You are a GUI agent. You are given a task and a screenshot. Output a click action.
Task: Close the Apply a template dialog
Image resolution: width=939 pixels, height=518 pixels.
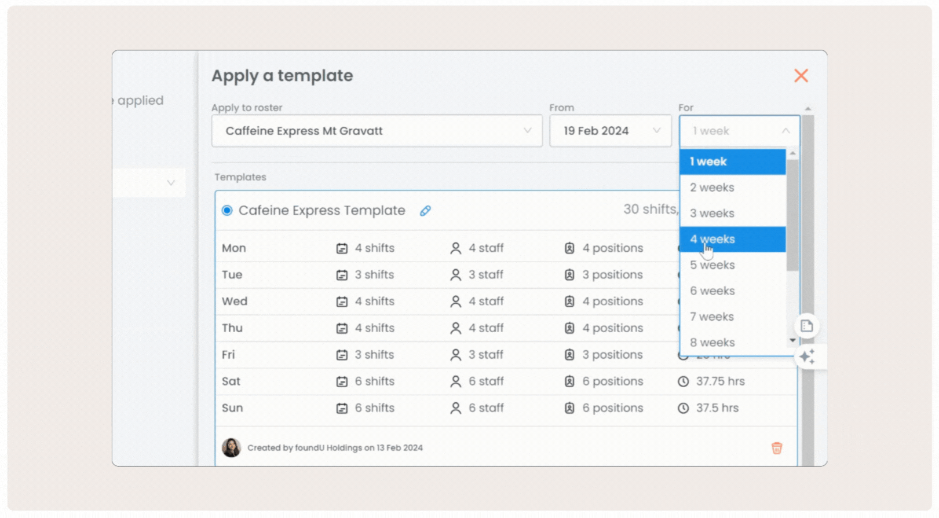coord(801,76)
